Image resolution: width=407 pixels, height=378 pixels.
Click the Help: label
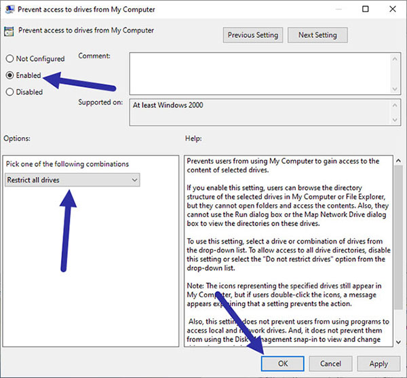[x=193, y=138]
